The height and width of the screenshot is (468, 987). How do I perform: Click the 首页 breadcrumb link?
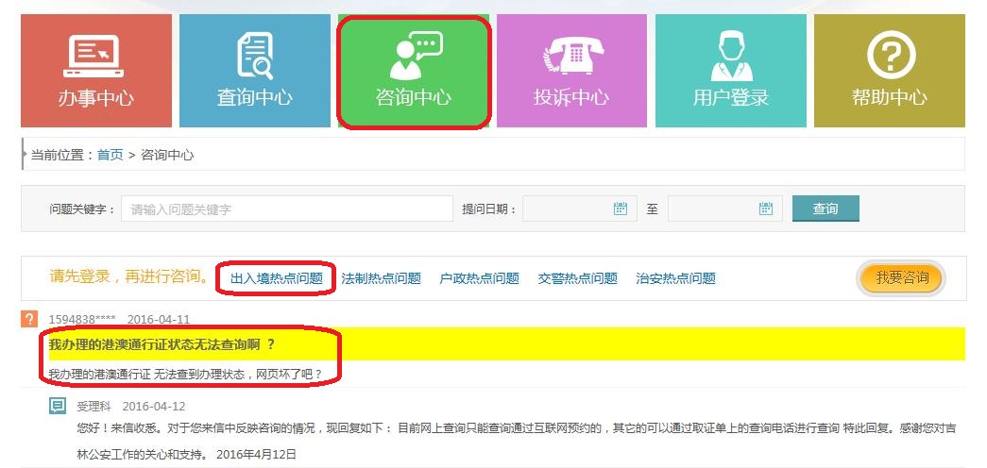[111, 155]
